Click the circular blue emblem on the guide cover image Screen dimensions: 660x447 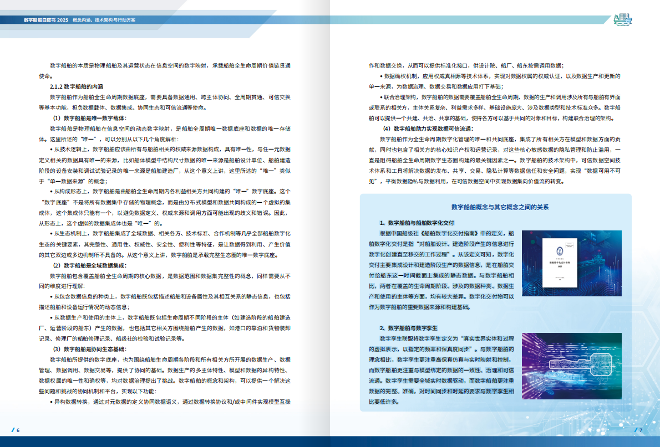[560, 251]
